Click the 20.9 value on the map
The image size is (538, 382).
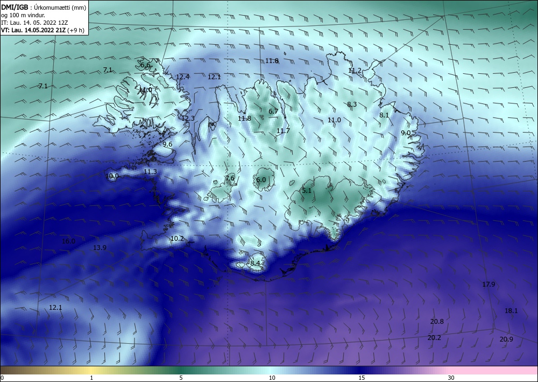506,339
